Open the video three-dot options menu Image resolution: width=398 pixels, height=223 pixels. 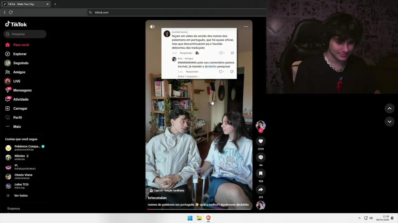246,27
